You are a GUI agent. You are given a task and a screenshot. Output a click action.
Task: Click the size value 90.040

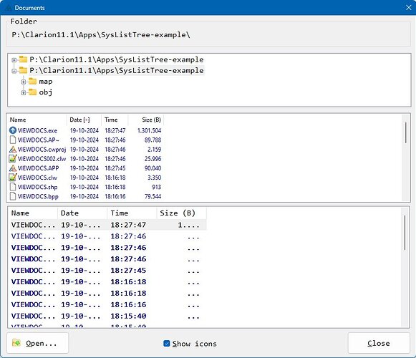153,168
